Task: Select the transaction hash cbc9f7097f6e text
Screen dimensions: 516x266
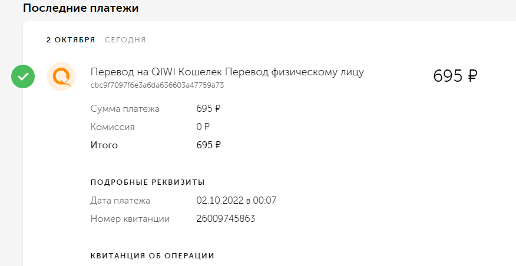Action: pyautogui.click(x=157, y=85)
